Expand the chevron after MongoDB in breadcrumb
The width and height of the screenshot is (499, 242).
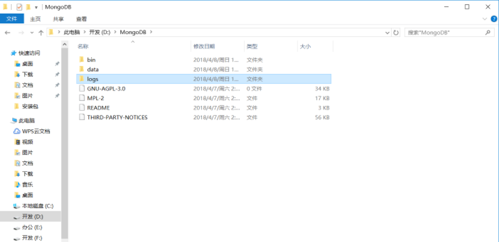point(151,33)
